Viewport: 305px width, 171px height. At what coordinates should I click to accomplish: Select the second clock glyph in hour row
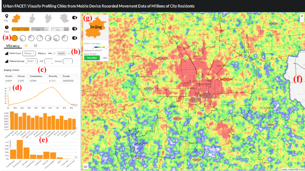coord(23,38)
